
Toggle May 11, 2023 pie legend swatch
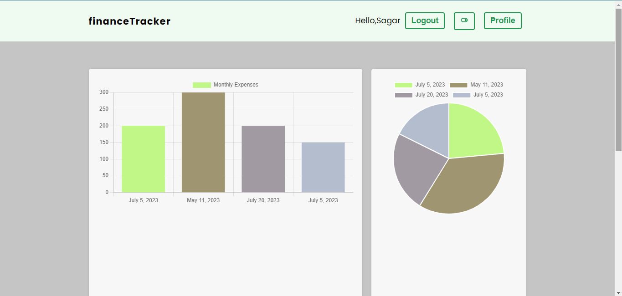[x=458, y=85]
